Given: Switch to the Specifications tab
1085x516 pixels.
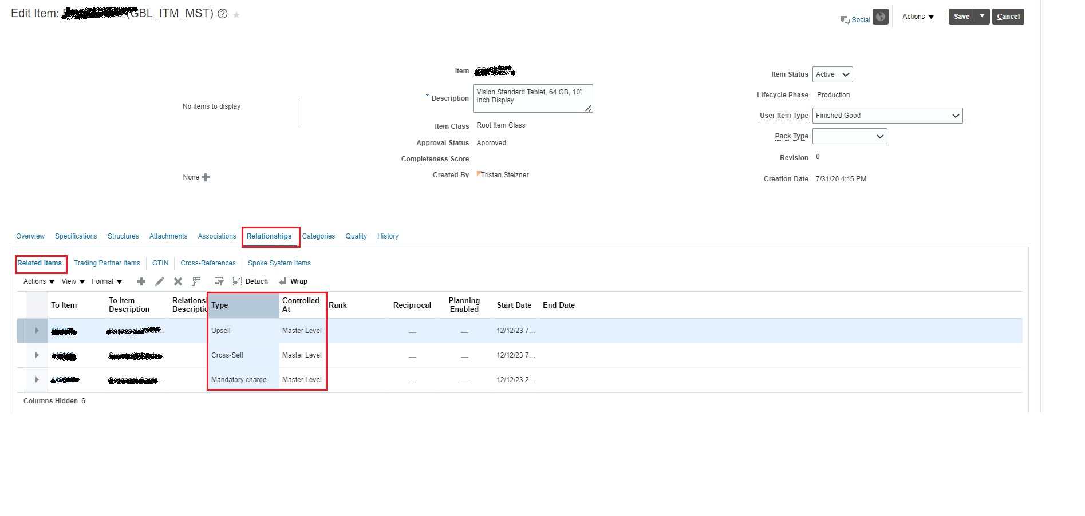Looking at the screenshot, I should 76,236.
